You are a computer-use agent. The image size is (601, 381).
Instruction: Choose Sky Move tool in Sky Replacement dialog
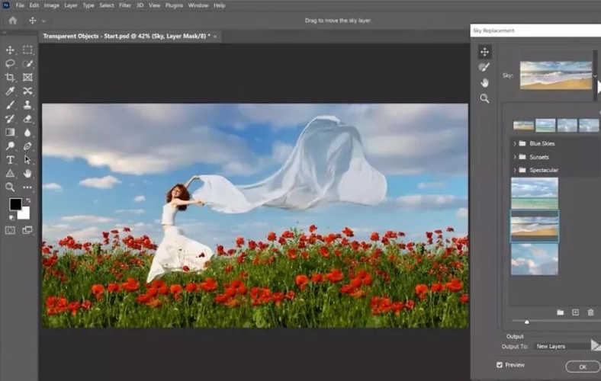(484, 52)
